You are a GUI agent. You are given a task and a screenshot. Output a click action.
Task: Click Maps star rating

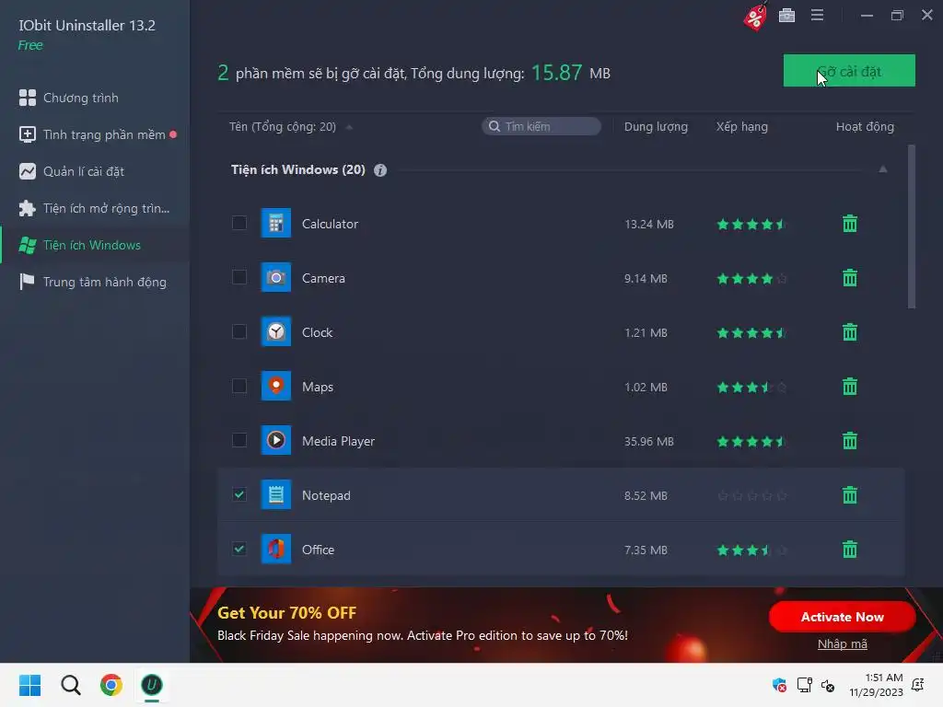[751, 388]
